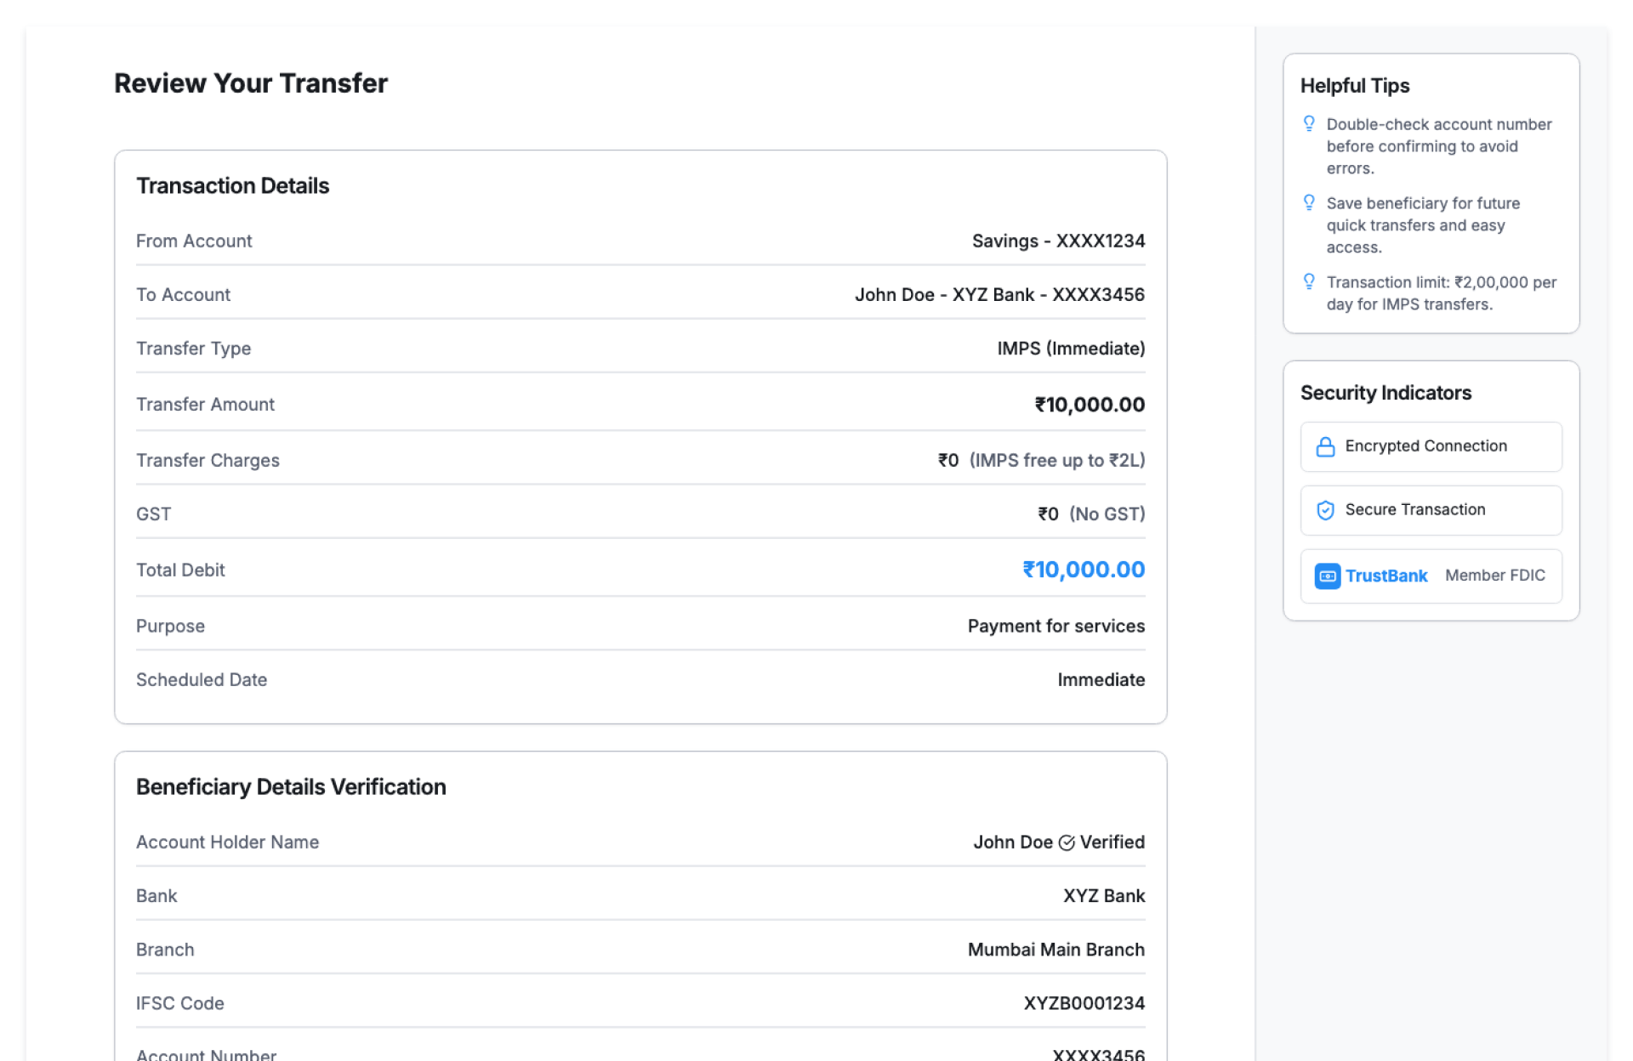Screen dimensions: 1633x1061
Task: Click the shield icon beside Secure Transaction
Action: point(1325,510)
